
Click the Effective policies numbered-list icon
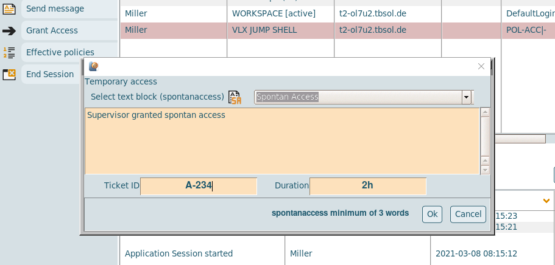[9, 53]
